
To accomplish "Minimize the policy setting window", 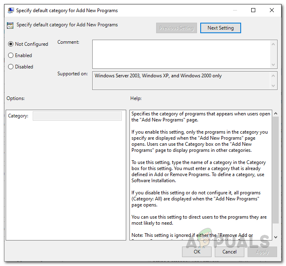I will click(x=235, y=10).
